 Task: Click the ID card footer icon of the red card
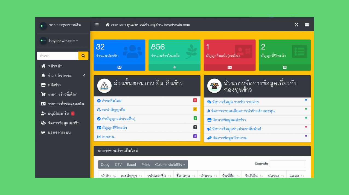coord(229,67)
